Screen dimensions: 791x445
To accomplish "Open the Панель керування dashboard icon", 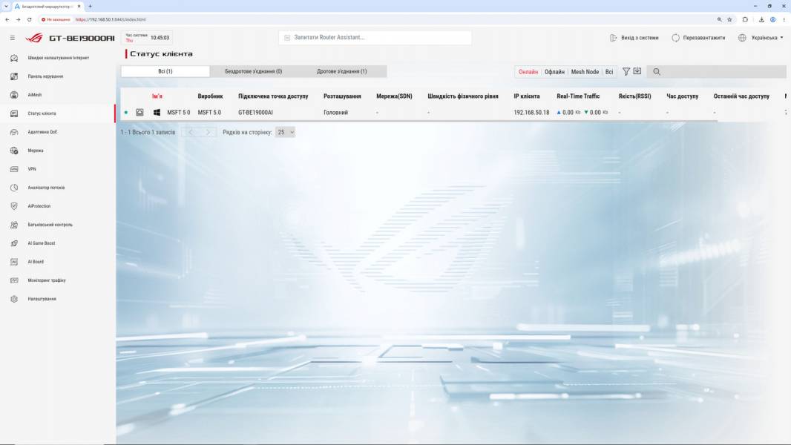I will point(14,76).
